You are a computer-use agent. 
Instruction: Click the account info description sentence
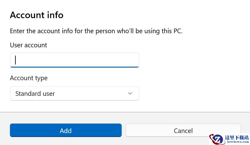pos(96,31)
